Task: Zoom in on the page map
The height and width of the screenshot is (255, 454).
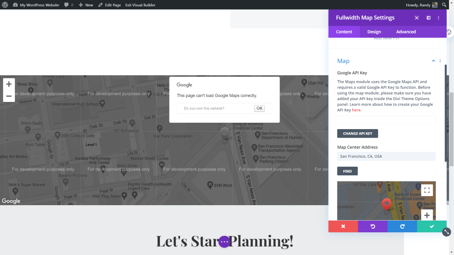Action: point(9,84)
